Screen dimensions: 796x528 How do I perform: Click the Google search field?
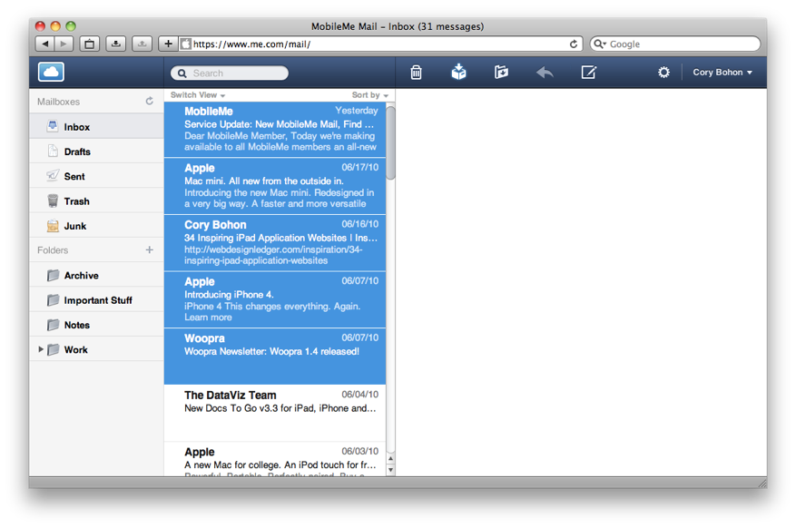[x=675, y=44]
